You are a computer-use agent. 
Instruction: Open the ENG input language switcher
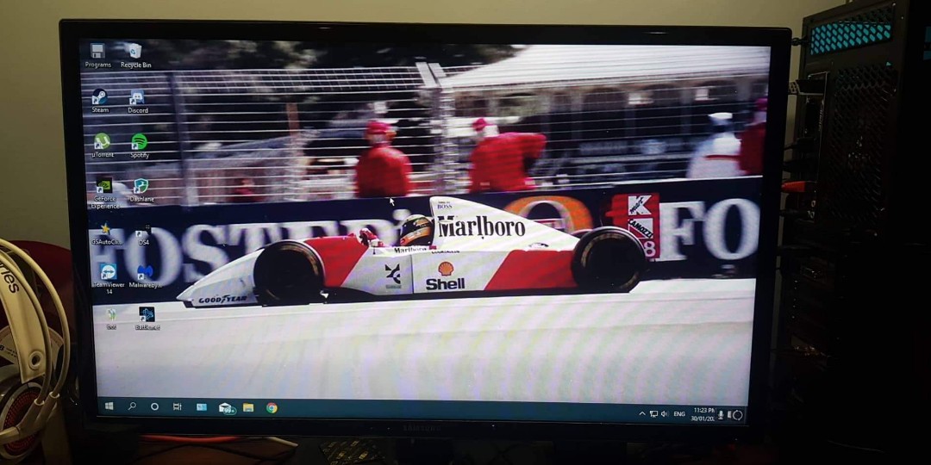click(x=679, y=414)
